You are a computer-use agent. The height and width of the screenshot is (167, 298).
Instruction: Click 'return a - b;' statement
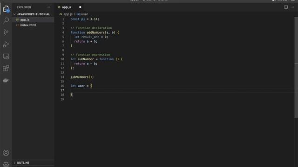point(86,64)
